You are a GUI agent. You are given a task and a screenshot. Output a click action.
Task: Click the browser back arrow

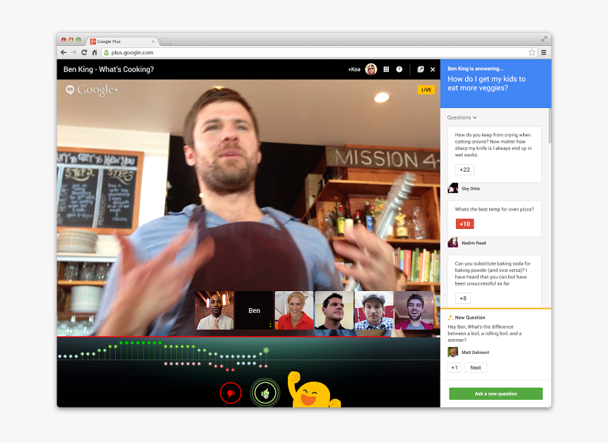coord(64,52)
